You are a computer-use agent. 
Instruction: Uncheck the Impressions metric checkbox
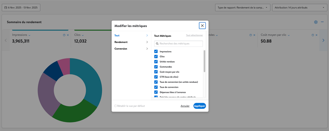(156, 52)
